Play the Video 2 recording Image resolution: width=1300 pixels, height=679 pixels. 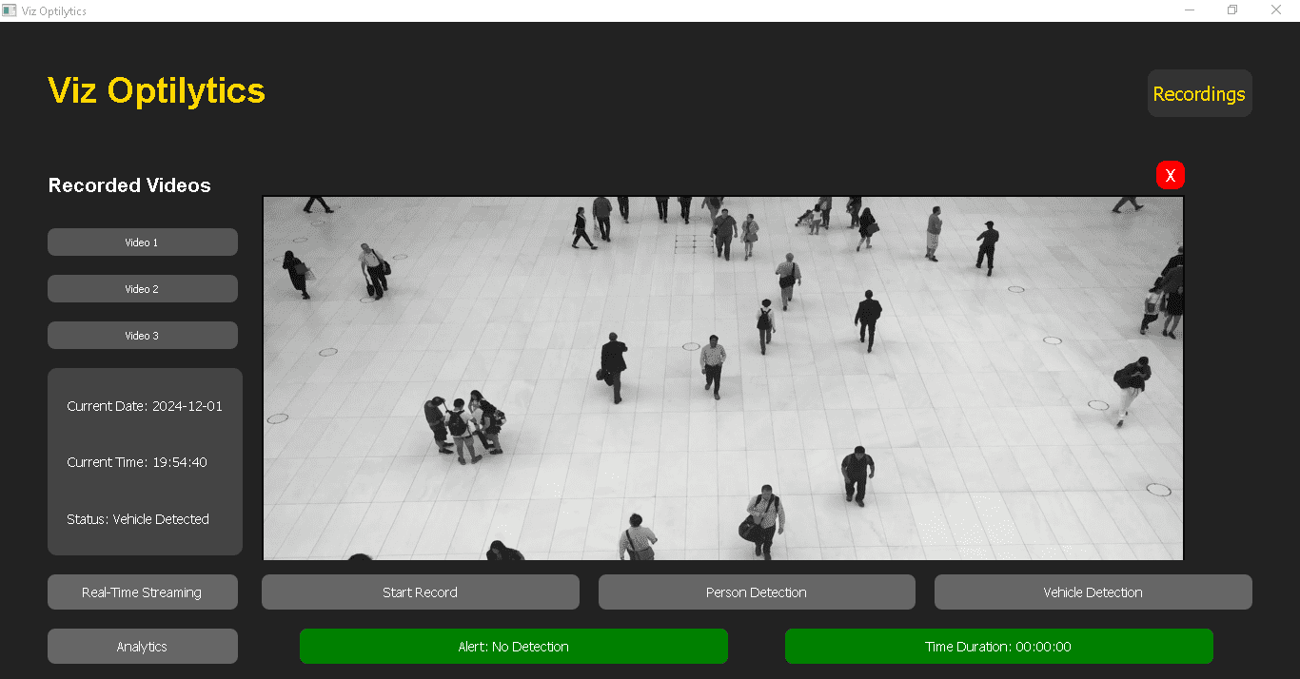[x=143, y=289]
